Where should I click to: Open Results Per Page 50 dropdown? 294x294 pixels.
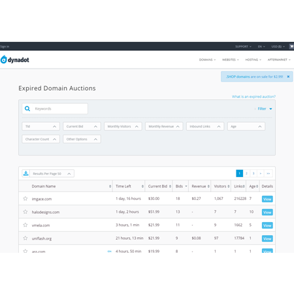(52, 174)
